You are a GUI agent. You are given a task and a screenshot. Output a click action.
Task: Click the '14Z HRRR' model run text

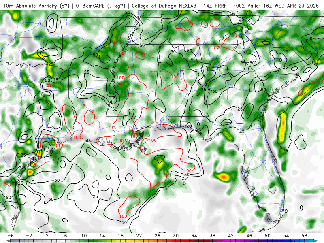[x=215, y=6]
